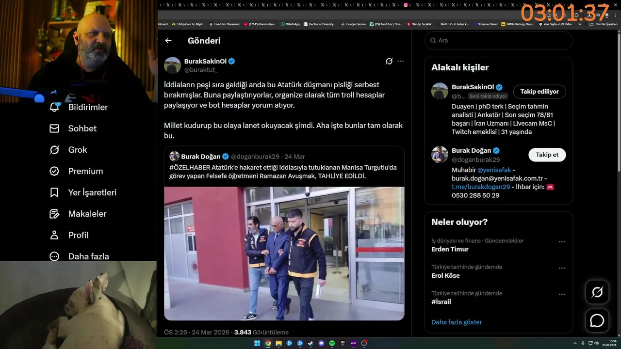Open Burak Doğan's quoted post name
Image resolution: width=621 pixels, height=349 pixels.
coord(201,157)
